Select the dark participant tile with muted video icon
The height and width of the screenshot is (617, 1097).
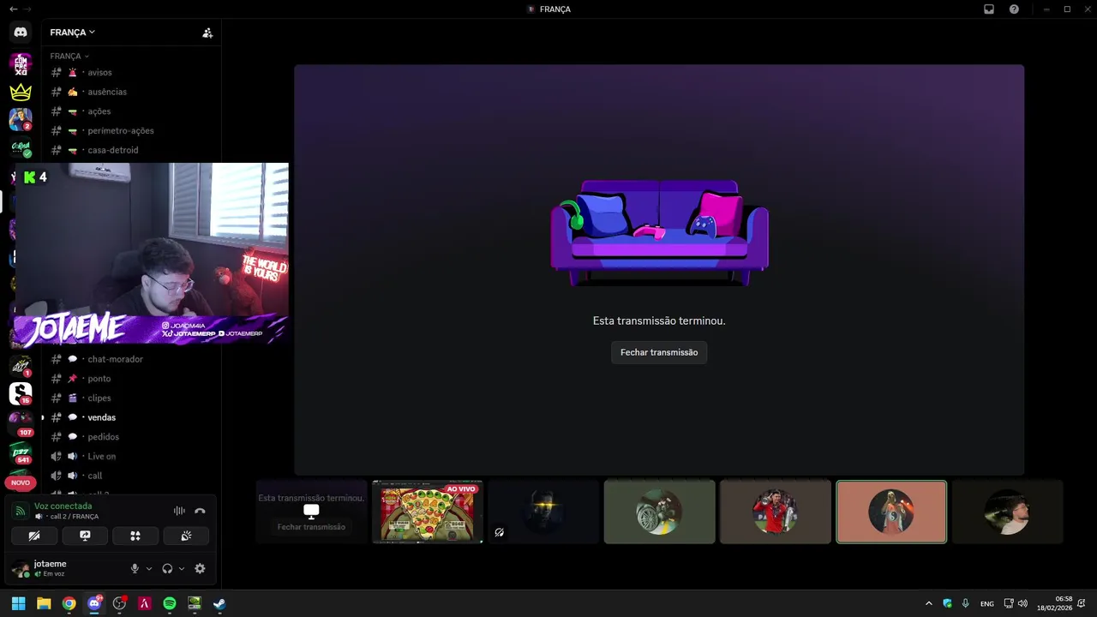543,512
